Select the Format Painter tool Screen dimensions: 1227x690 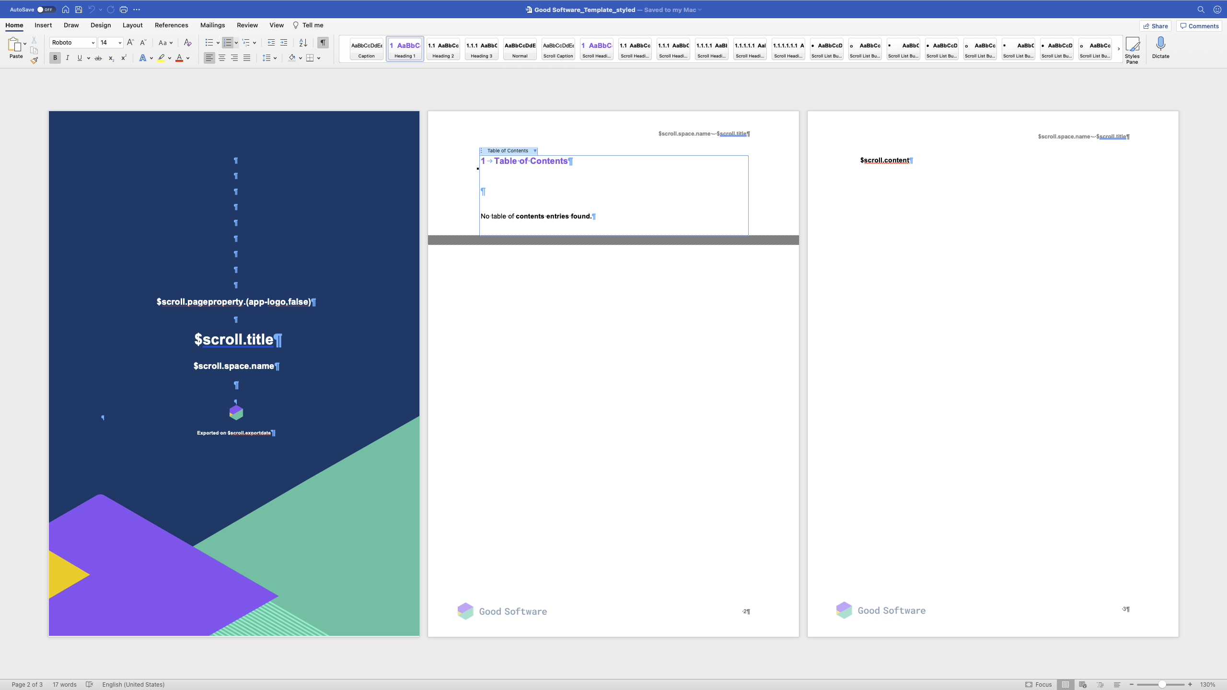coord(34,60)
